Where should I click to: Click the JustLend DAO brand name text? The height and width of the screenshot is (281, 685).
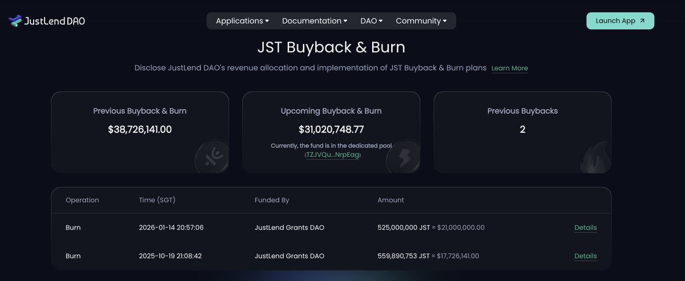[55, 21]
